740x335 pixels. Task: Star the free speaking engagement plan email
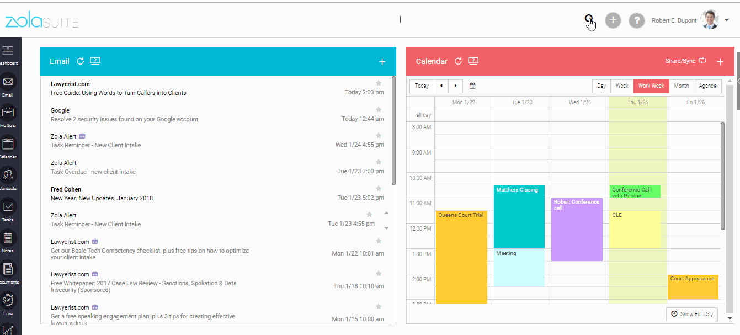(379, 306)
